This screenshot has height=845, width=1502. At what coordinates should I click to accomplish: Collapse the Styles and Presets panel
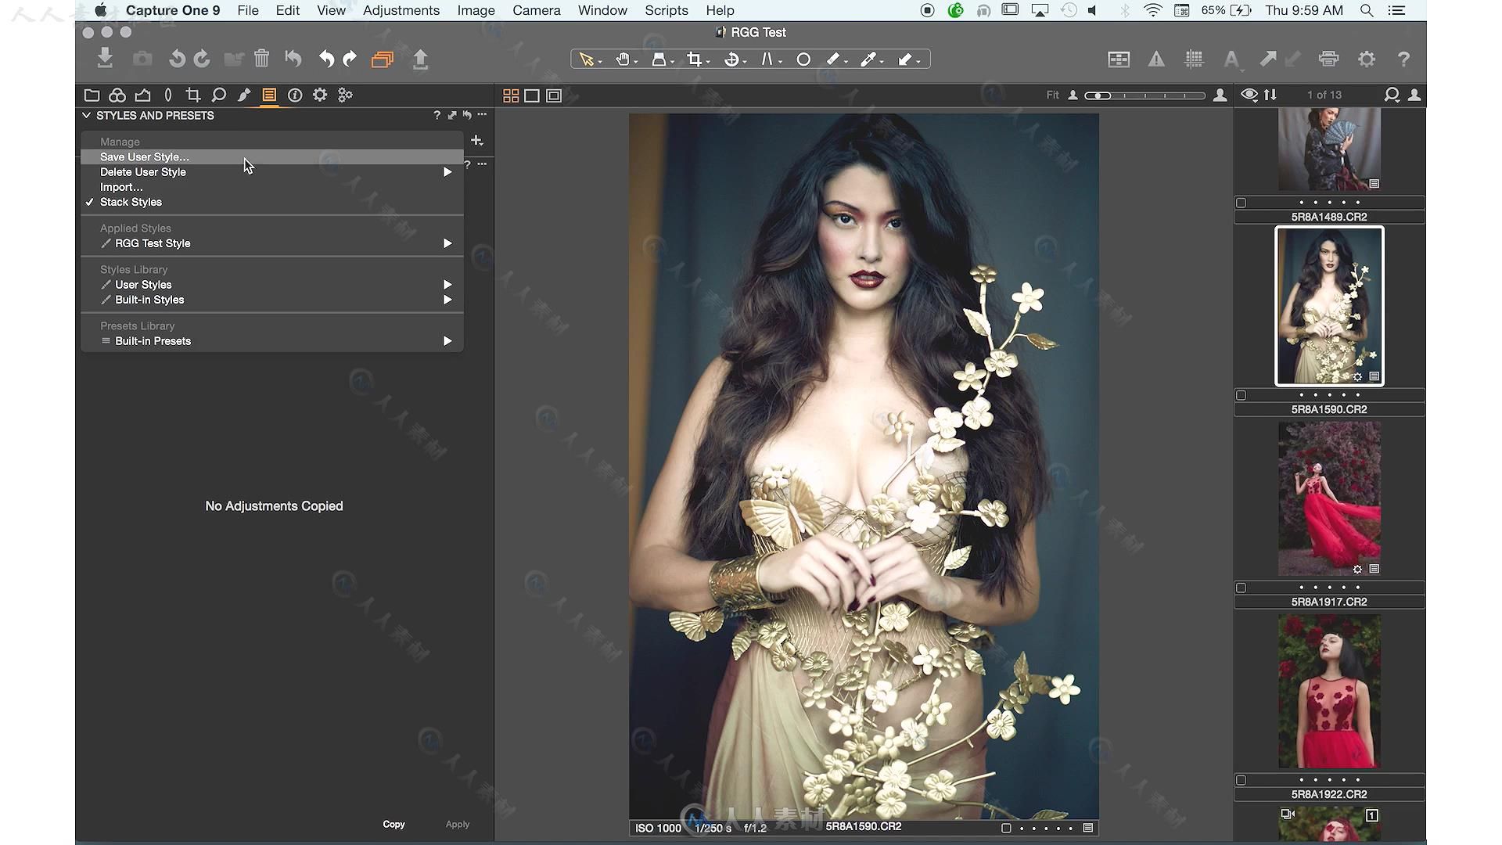point(87,115)
